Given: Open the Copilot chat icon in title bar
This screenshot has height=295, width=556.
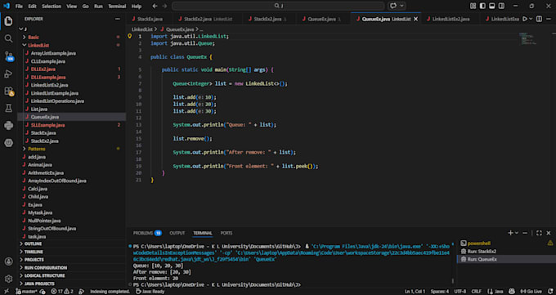Looking at the screenshot, I should coord(393,6).
